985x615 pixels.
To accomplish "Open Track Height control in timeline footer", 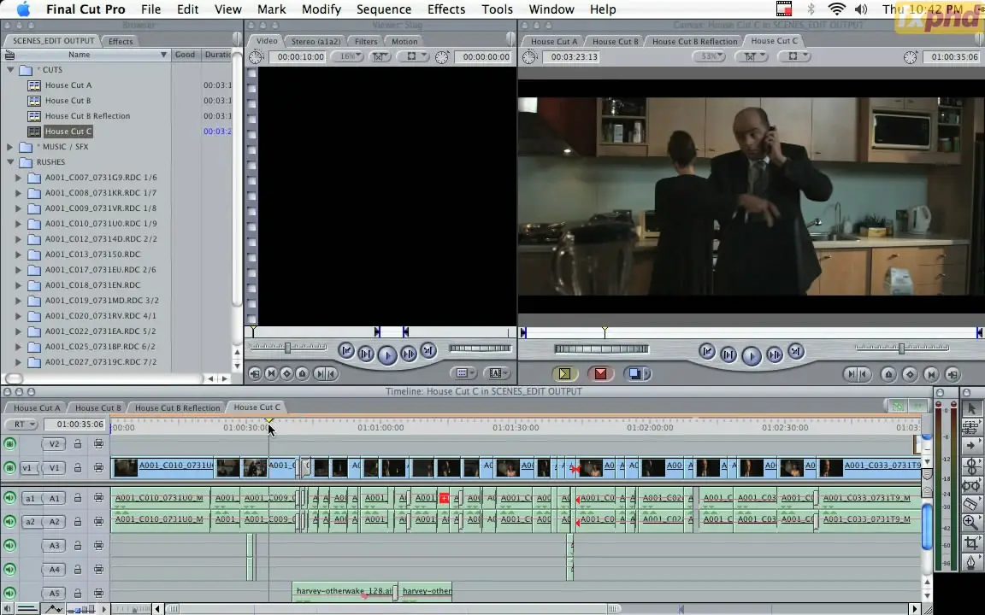I will pyautogui.click(x=82, y=609).
